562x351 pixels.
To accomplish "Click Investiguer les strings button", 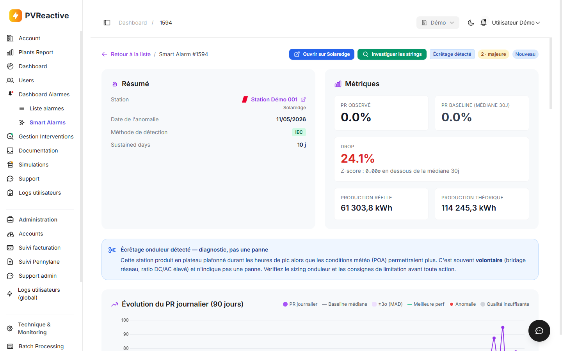I will coord(392,54).
